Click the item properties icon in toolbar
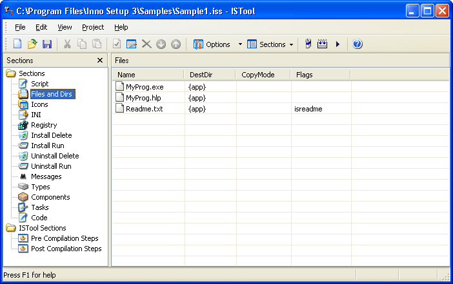The height and width of the screenshot is (284, 453). (132, 44)
